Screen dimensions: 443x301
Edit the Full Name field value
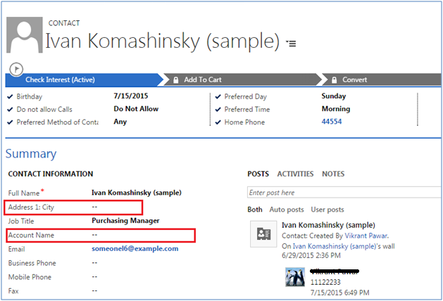(137, 193)
